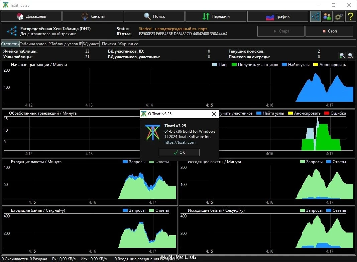Image resolution: width=357 pixels, height=262 pixels.
Task: Click the БД участников, ID label
Action: click(x=126, y=51)
